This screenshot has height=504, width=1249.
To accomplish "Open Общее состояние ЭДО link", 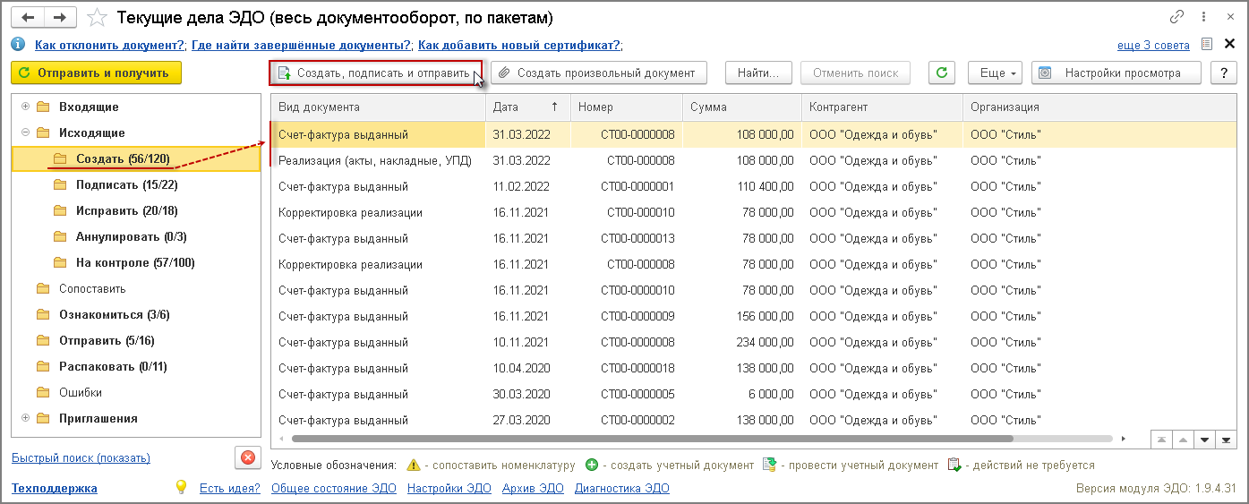I will pyautogui.click(x=333, y=488).
